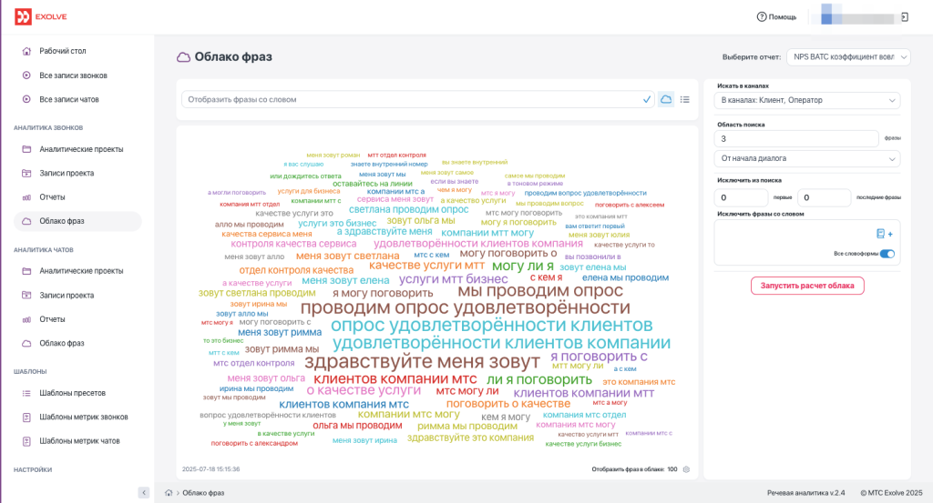Open the От начала диалога dropdown
The width and height of the screenshot is (933, 503).
[x=807, y=158]
